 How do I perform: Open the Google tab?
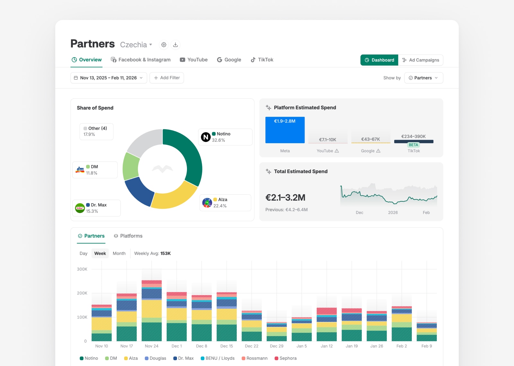point(229,60)
